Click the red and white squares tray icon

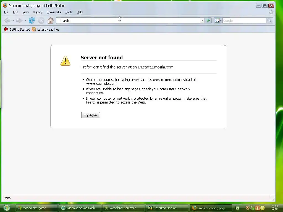click(x=257, y=208)
